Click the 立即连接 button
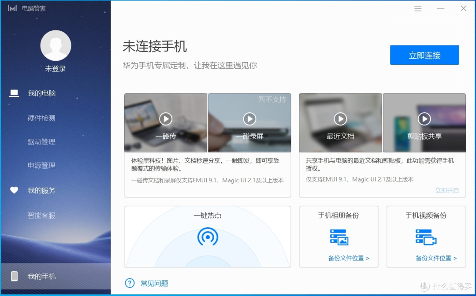 click(424, 55)
